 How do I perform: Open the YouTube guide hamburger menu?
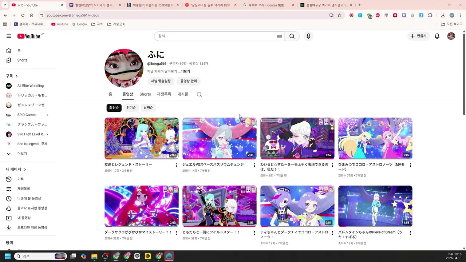tap(9, 36)
